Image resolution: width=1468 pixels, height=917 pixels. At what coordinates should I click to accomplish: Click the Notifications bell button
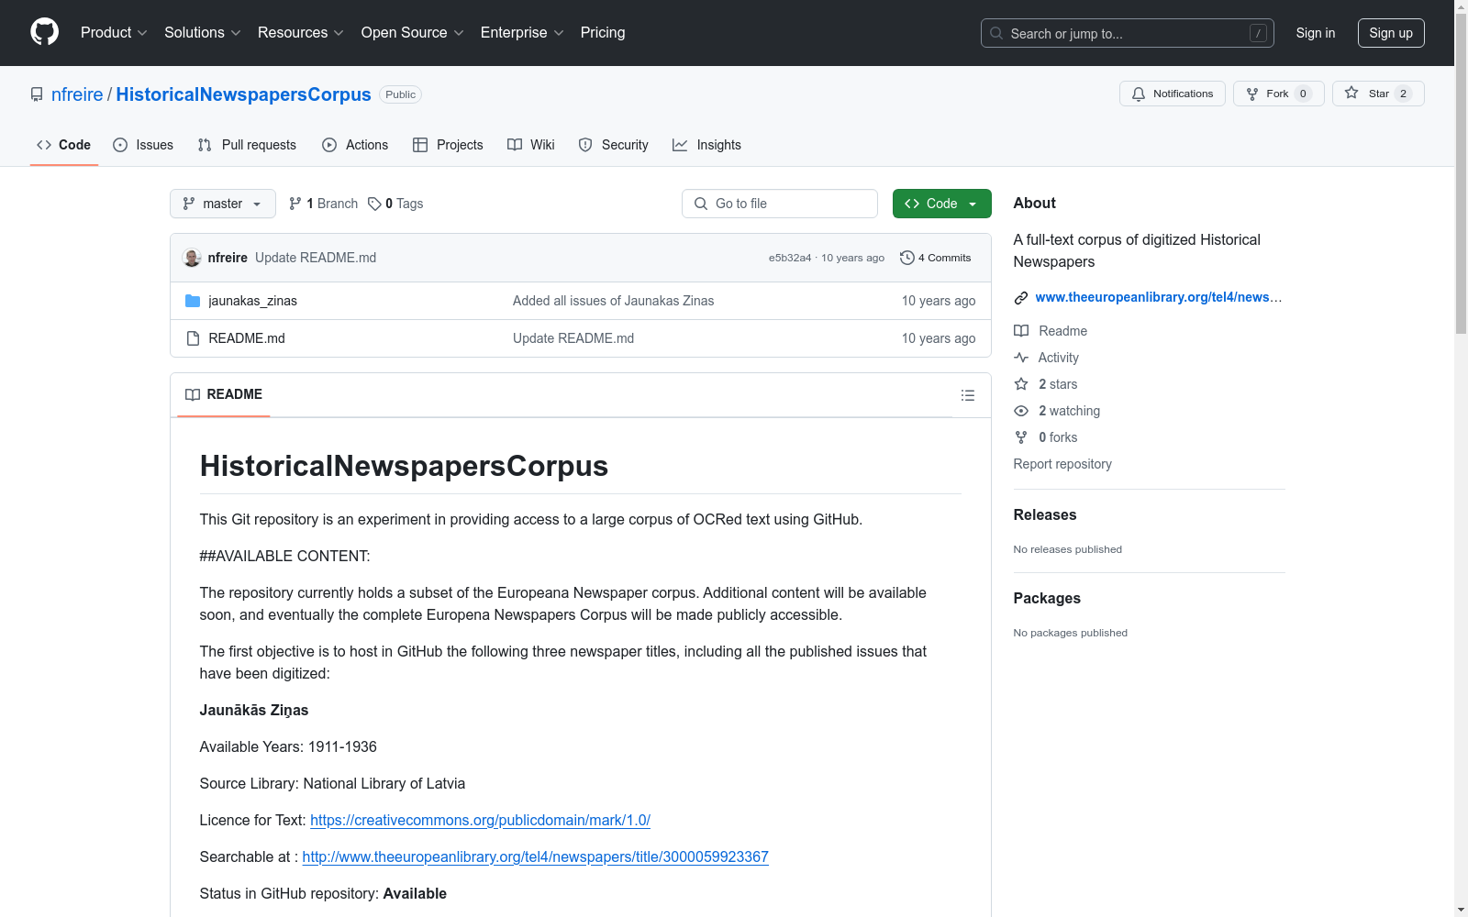click(x=1173, y=94)
